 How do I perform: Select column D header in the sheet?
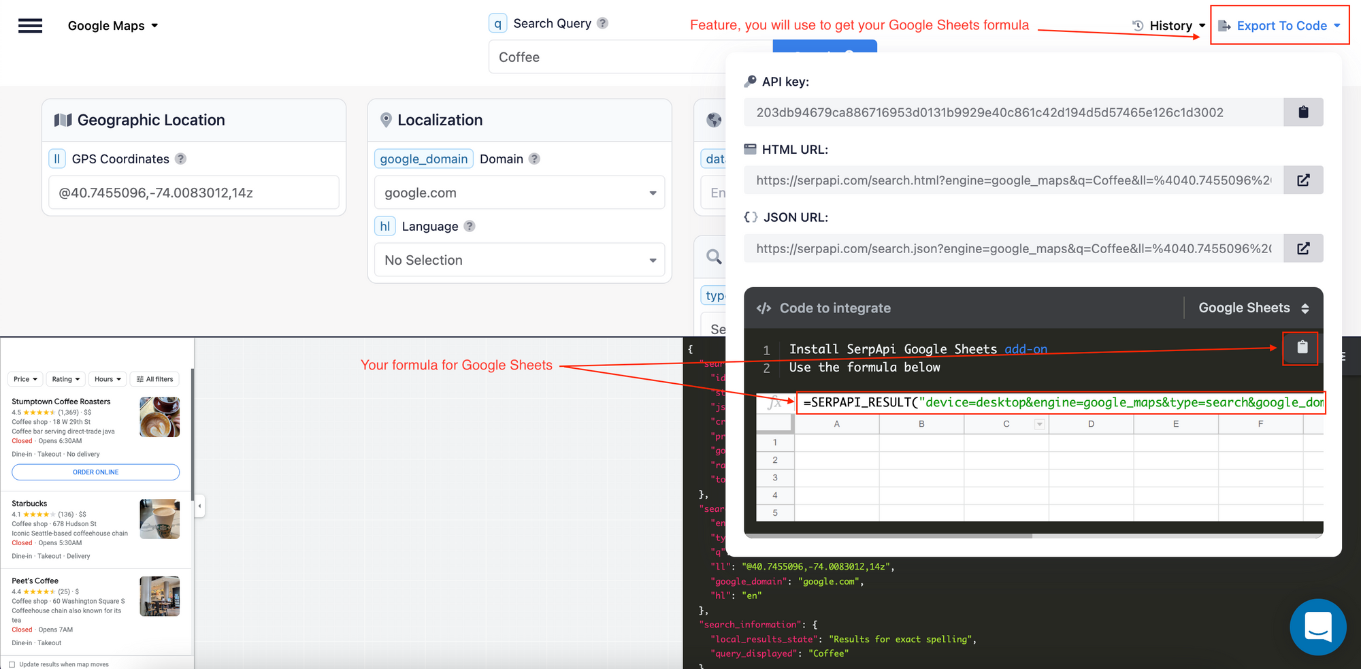point(1091,424)
